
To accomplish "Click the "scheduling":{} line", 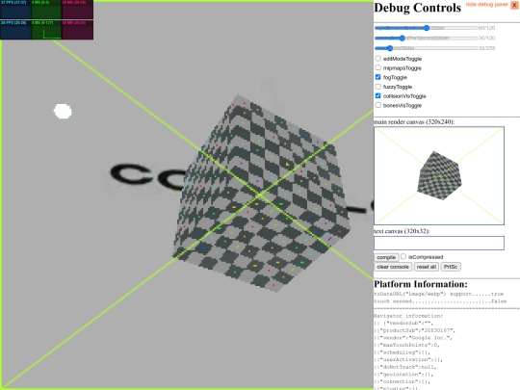I will pos(402,352).
